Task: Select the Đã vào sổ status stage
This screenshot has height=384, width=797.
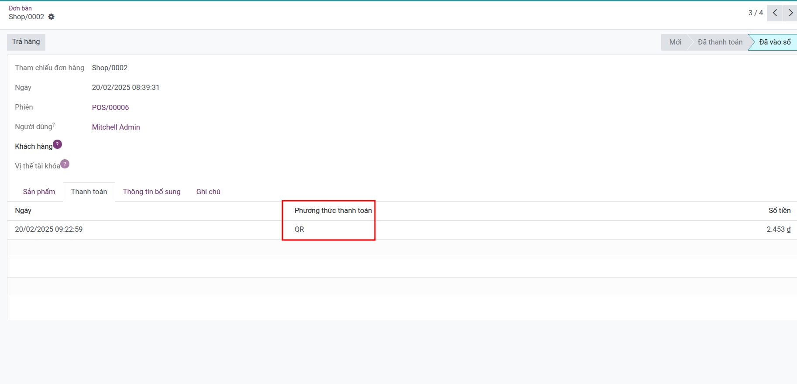Action: point(774,42)
